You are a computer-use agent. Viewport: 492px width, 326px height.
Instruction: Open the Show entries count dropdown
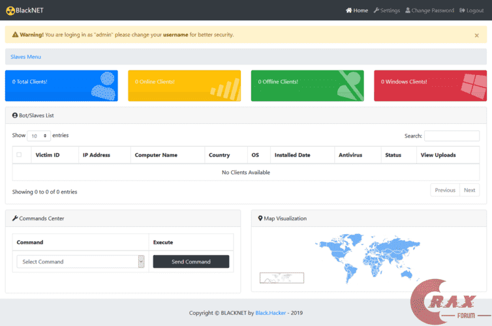click(x=38, y=136)
